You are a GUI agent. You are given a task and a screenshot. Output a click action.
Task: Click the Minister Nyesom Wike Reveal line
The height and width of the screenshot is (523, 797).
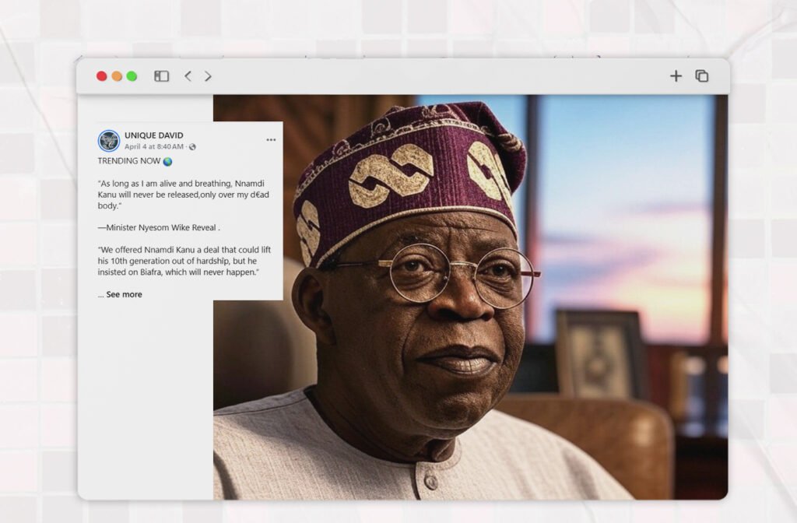[x=159, y=228]
